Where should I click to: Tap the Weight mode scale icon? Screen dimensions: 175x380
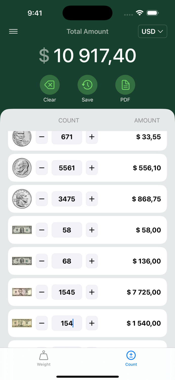click(43, 355)
